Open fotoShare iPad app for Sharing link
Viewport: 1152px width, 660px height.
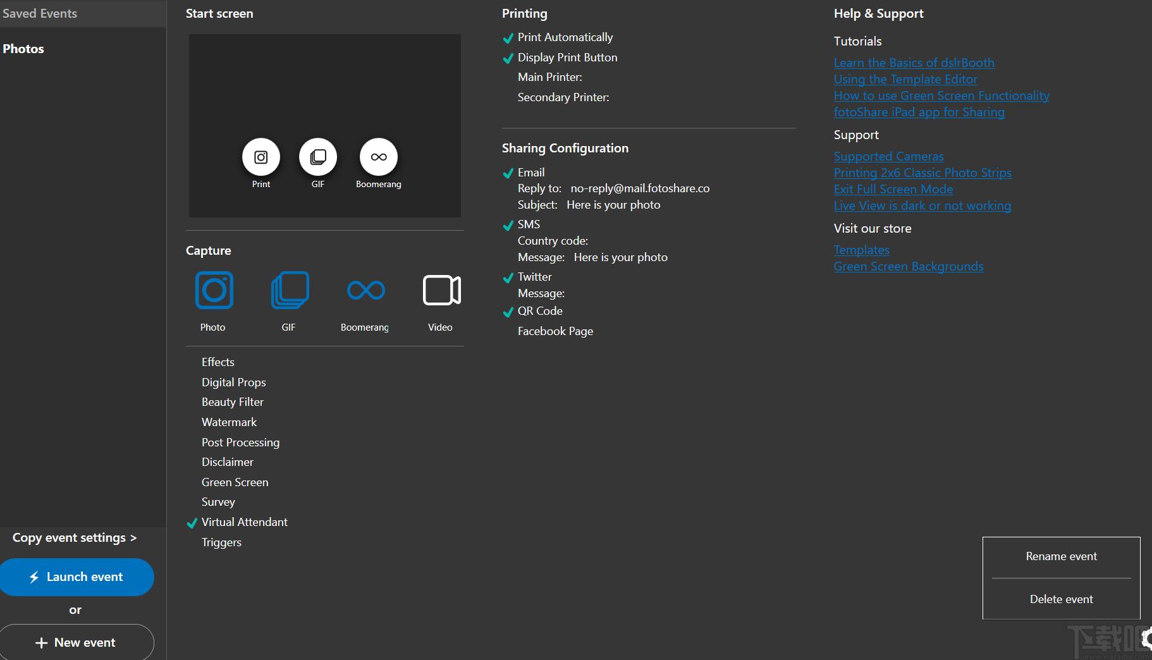pos(919,112)
